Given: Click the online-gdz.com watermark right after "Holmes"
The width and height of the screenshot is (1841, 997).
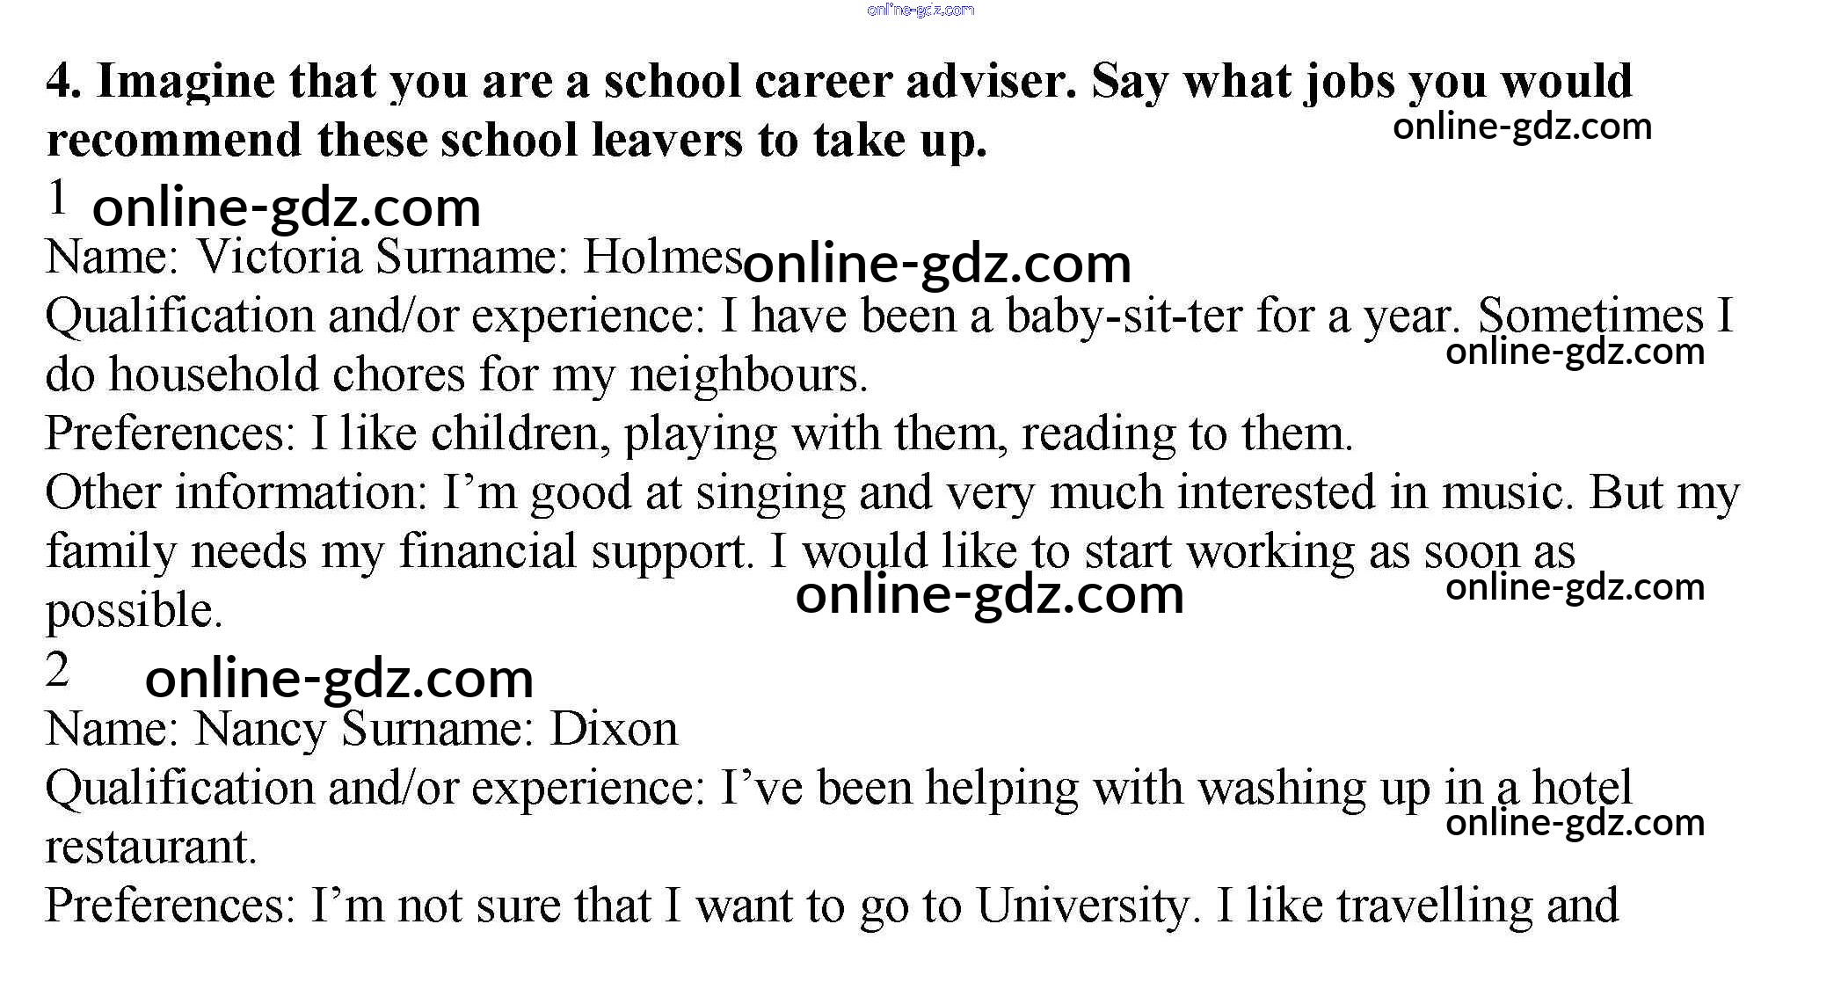Looking at the screenshot, I should (x=937, y=264).
